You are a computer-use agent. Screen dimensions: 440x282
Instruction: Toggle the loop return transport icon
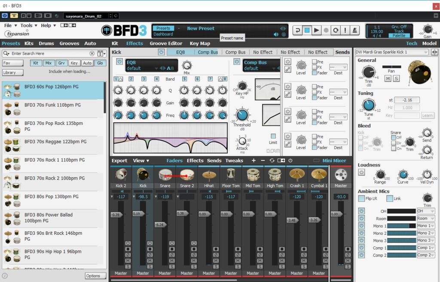[x=297, y=30]
